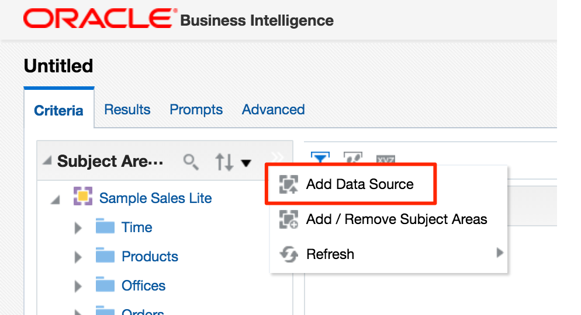Click the Products folder icon
The height and width of the screenshot is (315, 581).
coord(105,256)
